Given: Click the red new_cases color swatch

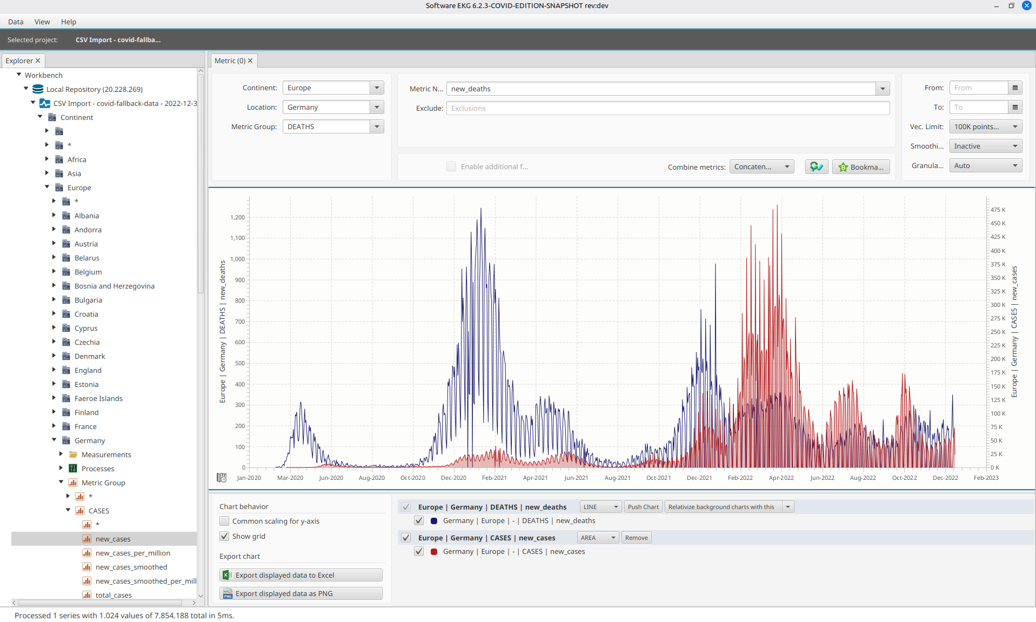Looking at the screenshot, I should [434, 552].
